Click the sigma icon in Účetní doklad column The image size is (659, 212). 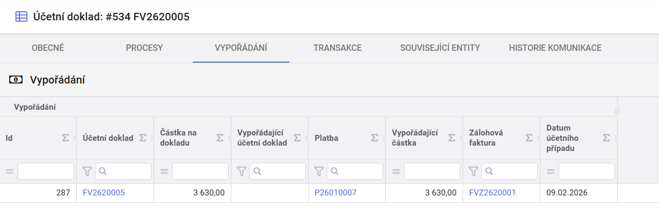(143, 138)
